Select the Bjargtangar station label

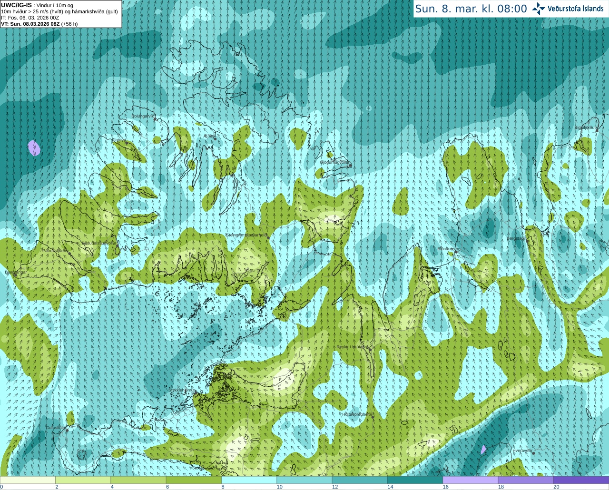tap(16, 272)
